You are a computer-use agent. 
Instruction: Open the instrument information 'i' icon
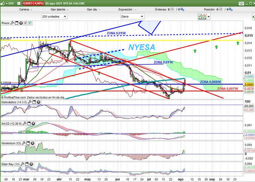coord(19,3)
